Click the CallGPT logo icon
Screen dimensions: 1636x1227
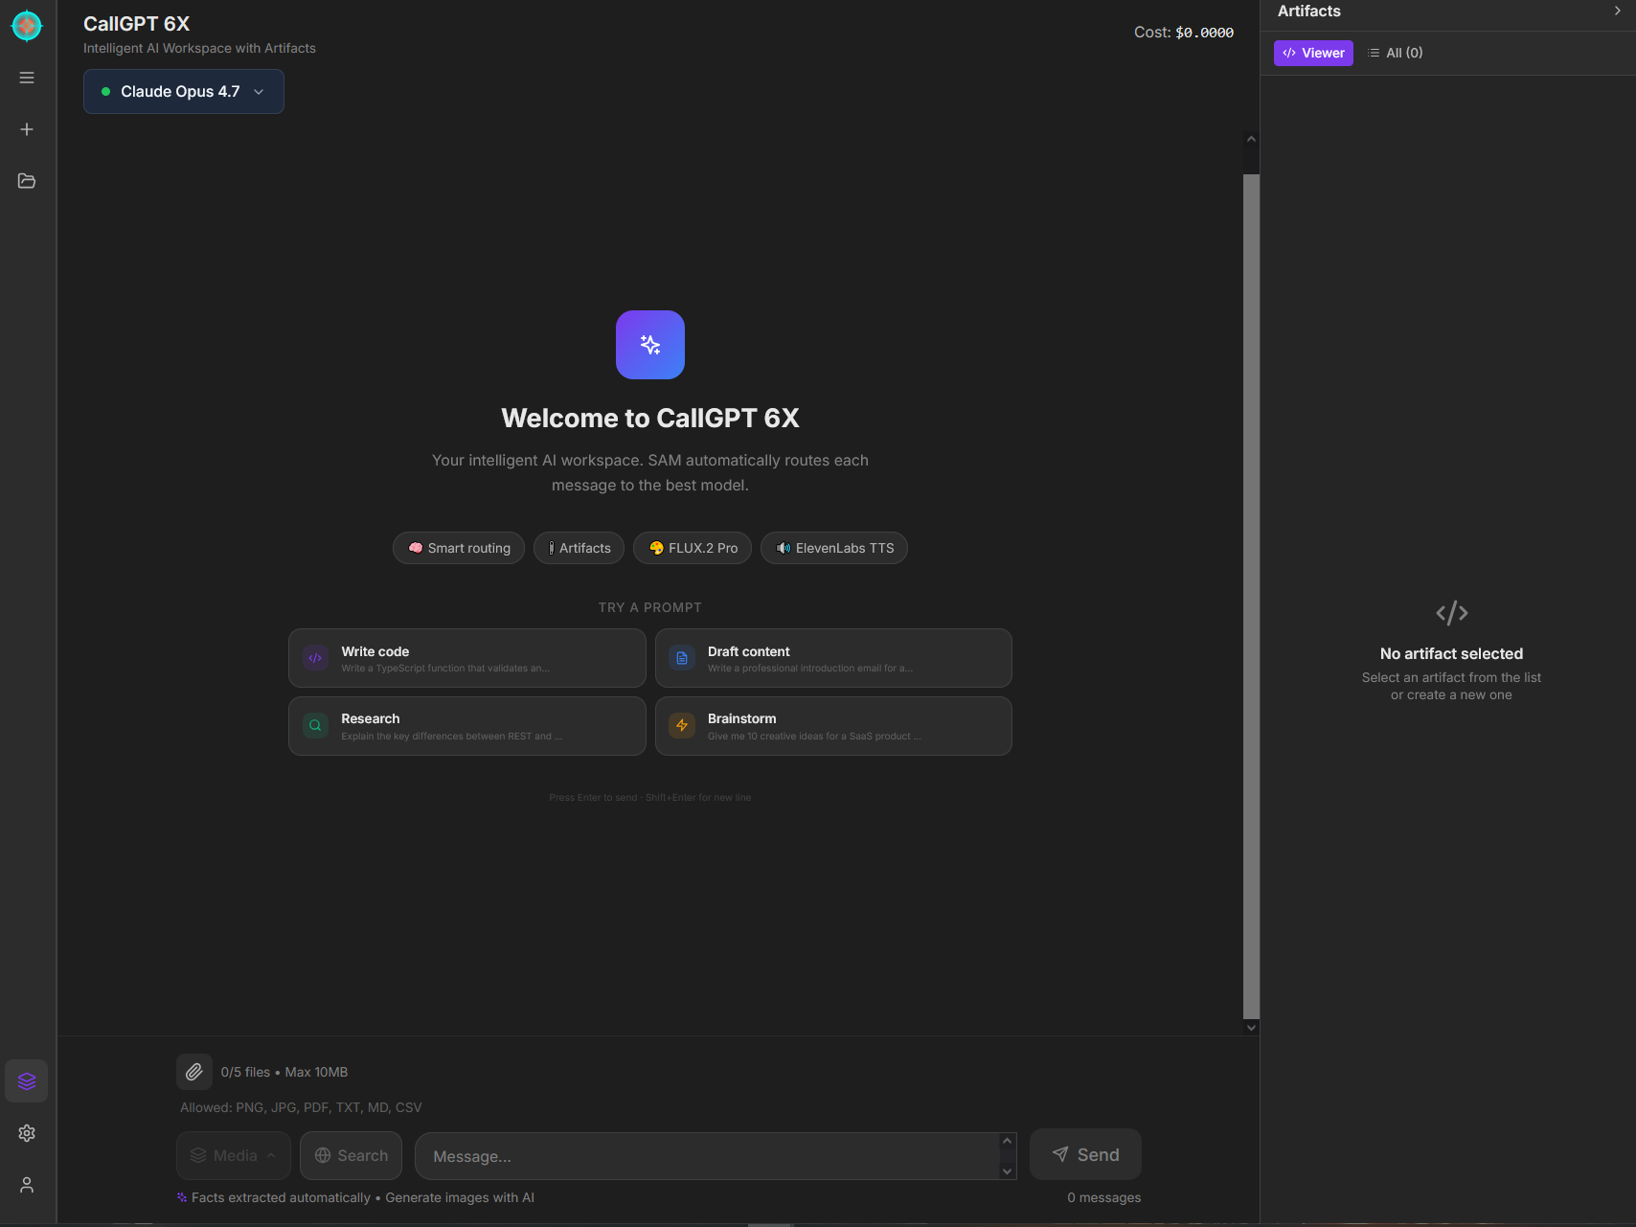[x=27, y=26]
